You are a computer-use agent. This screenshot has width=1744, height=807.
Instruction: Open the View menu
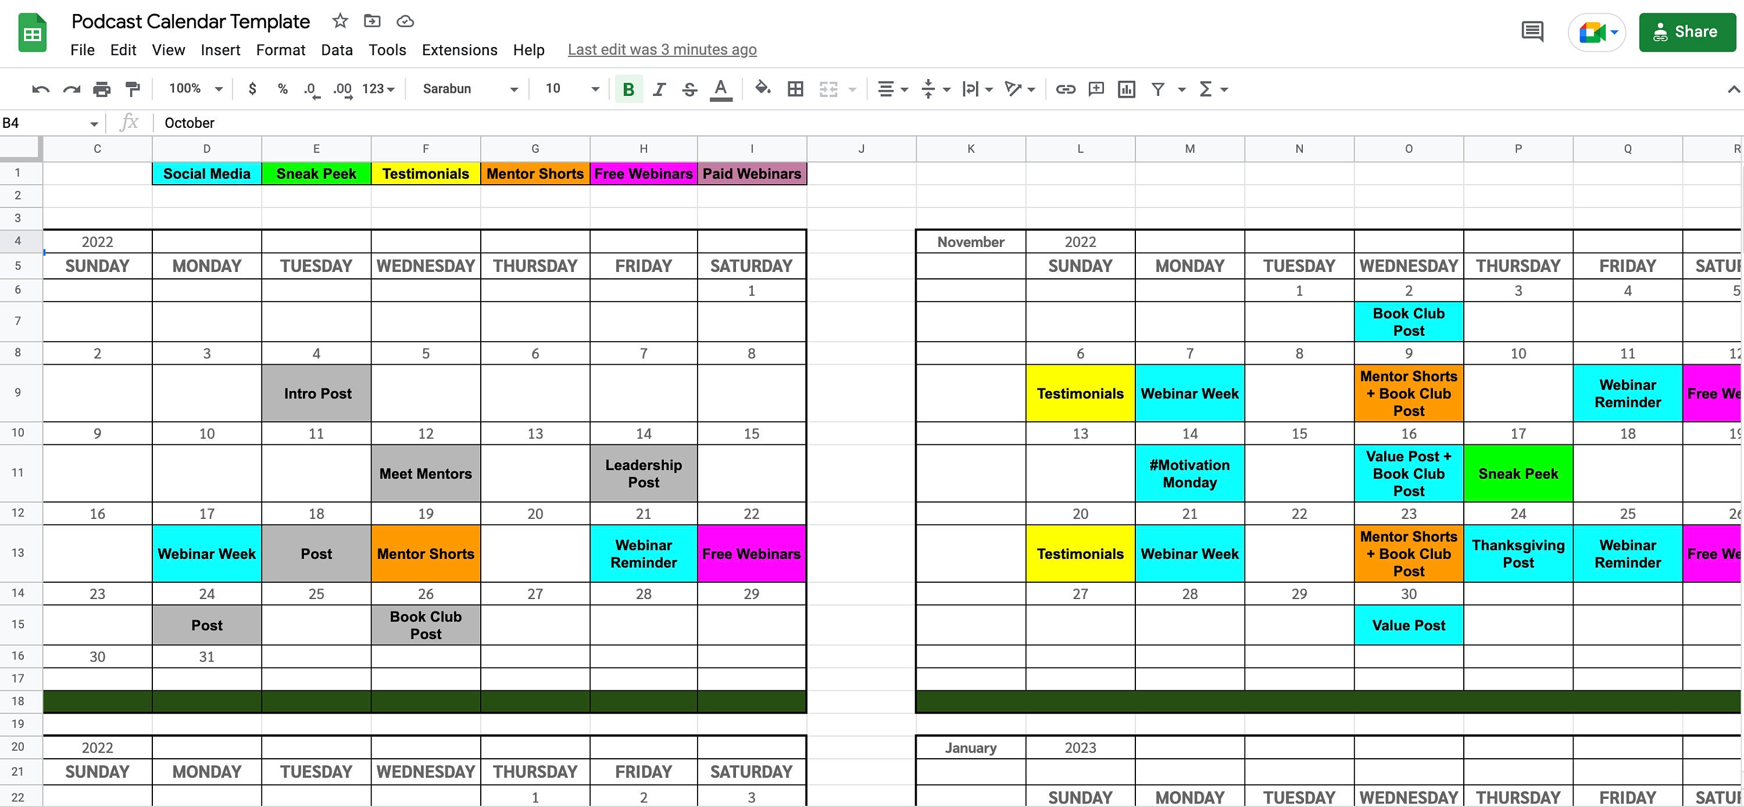click(169, 50)
